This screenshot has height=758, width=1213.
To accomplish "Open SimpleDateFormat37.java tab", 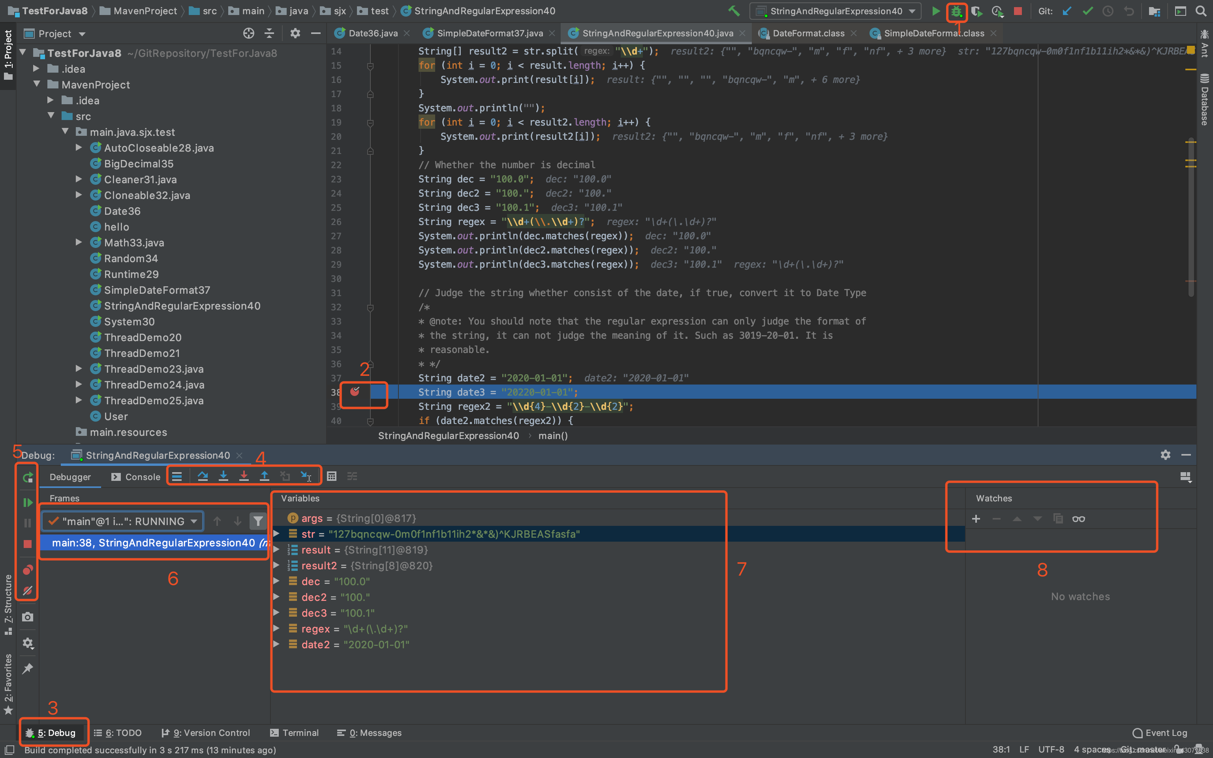I will tap(489, 33).
